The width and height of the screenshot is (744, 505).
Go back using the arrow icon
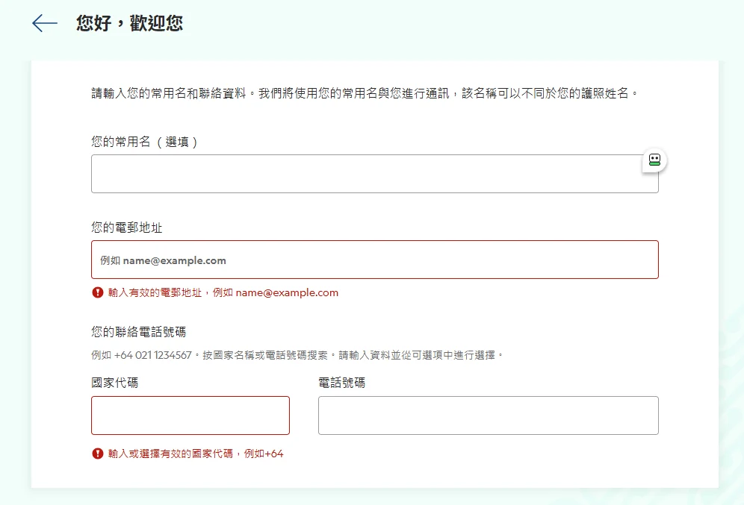tap(45, 23)
